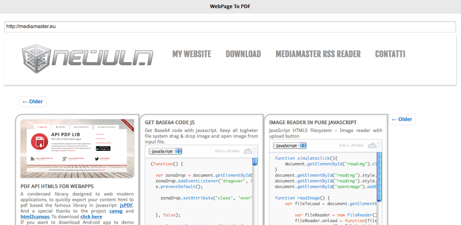Click the URL field containing http://mediamaster.eu

230,27
